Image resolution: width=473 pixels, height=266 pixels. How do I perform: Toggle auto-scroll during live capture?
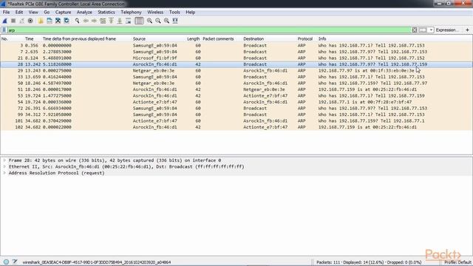[x=128, y=21]
